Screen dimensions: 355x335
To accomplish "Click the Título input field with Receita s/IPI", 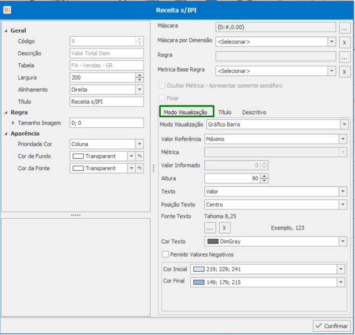I will tap(107, 102).
